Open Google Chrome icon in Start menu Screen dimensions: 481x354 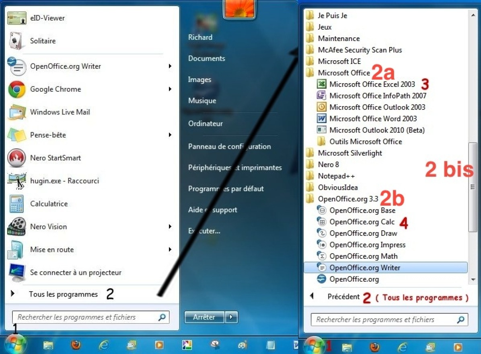coord(16,89)
